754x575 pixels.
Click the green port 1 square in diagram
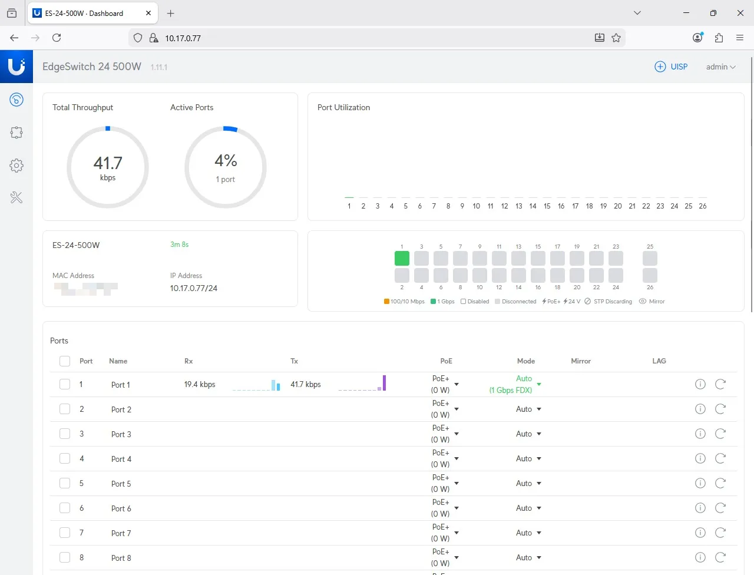(402, 258)
